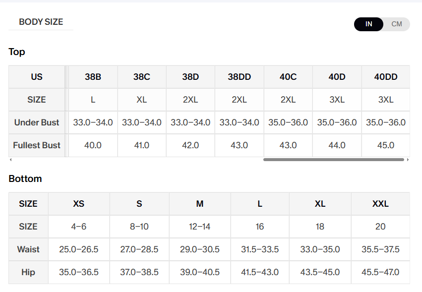The width and height of the screenshot is (422, 292).
Task: Click the 40C column header
Action: [x=288, y=77]
